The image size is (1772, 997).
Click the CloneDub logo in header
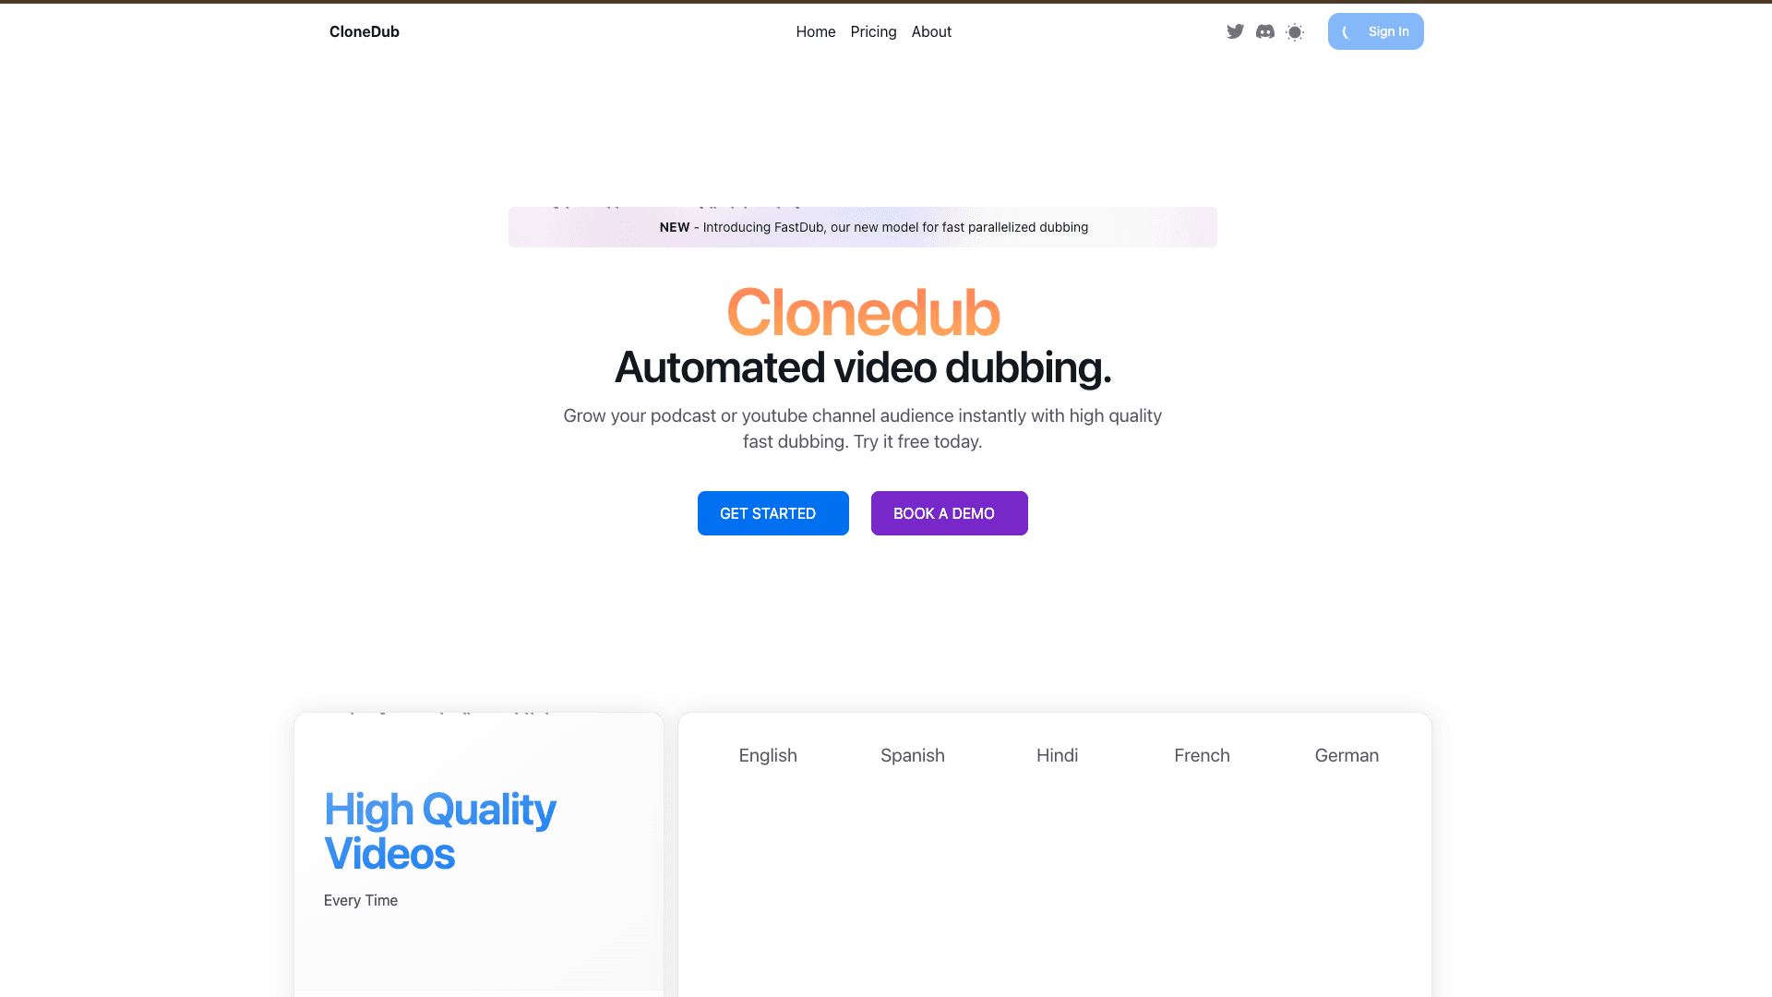(x=364, y=31)
